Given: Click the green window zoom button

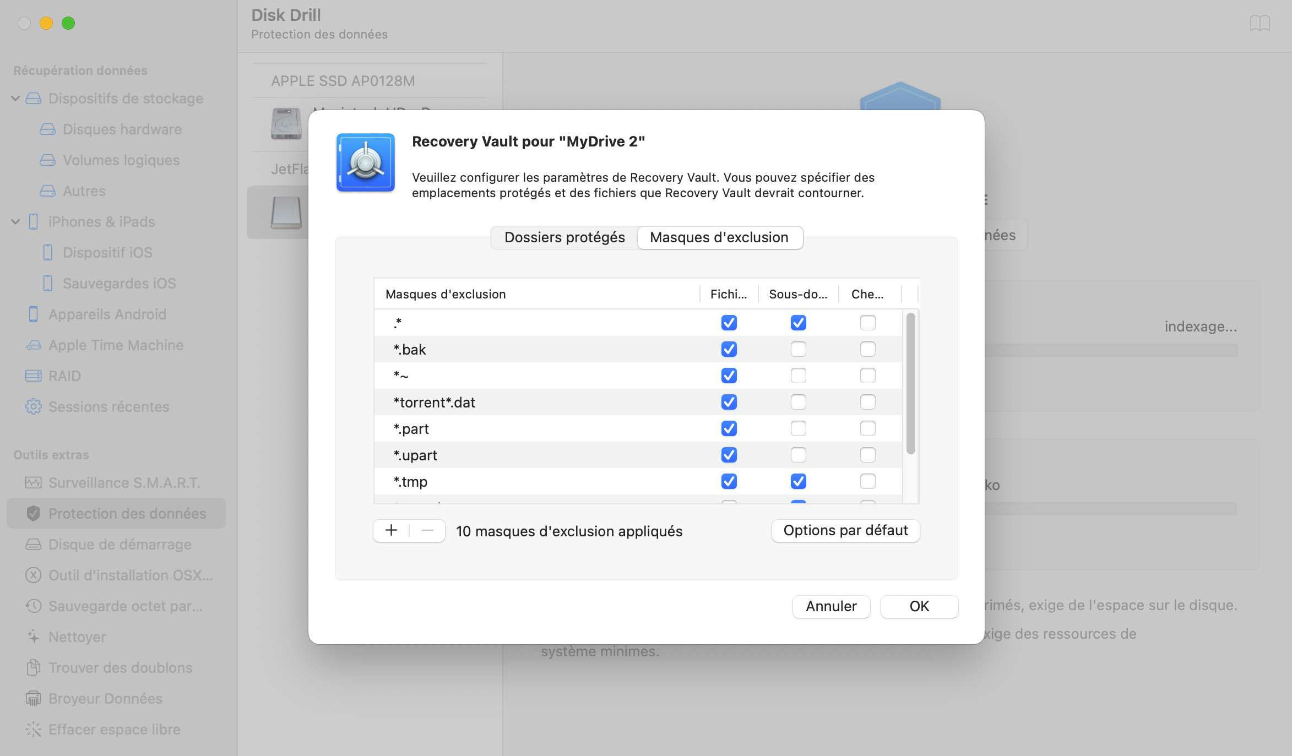Looking at the screenshot, I should click(x=68, y=23).
